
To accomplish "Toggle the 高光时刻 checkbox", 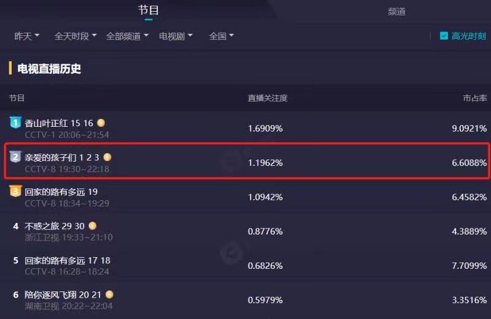I will pyautogui.click(x=444, y=36).
